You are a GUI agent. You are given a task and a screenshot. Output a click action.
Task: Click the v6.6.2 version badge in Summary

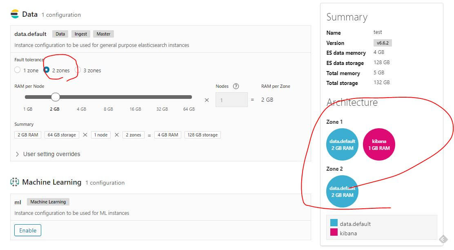coord(383,43)
